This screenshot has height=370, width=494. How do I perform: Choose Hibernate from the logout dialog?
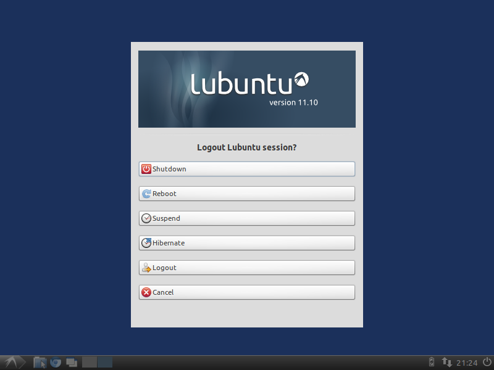pos(247,243)
